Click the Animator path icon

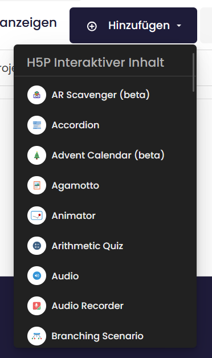click(36, 215)
